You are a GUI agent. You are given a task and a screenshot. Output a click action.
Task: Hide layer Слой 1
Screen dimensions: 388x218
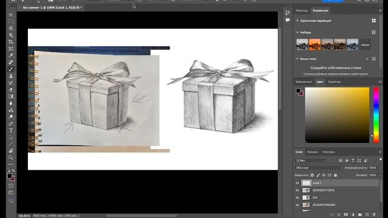click(x=298, y=183)
